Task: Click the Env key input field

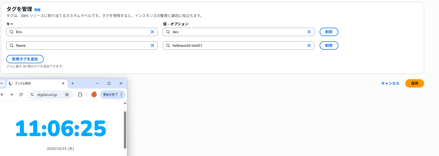Action: pos(82,32)
